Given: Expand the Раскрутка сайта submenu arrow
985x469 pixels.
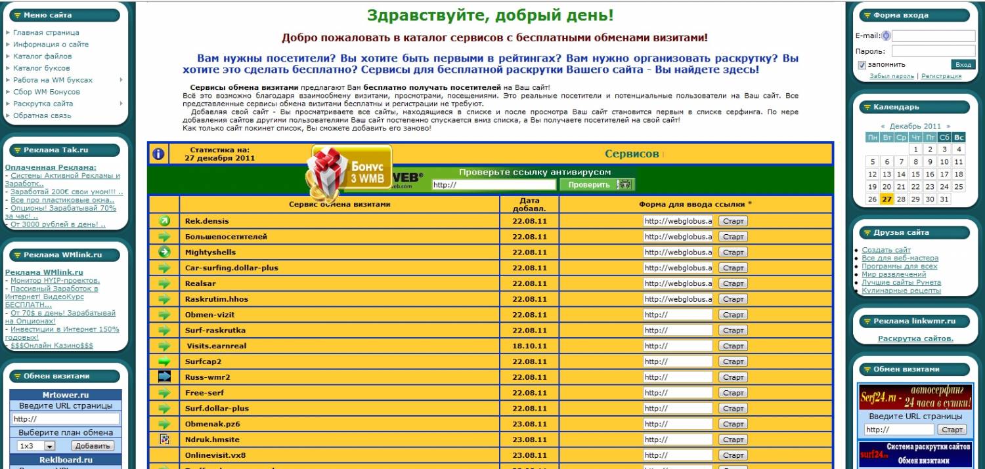Looking at the screenshot, I should click(x=121, y=104).
